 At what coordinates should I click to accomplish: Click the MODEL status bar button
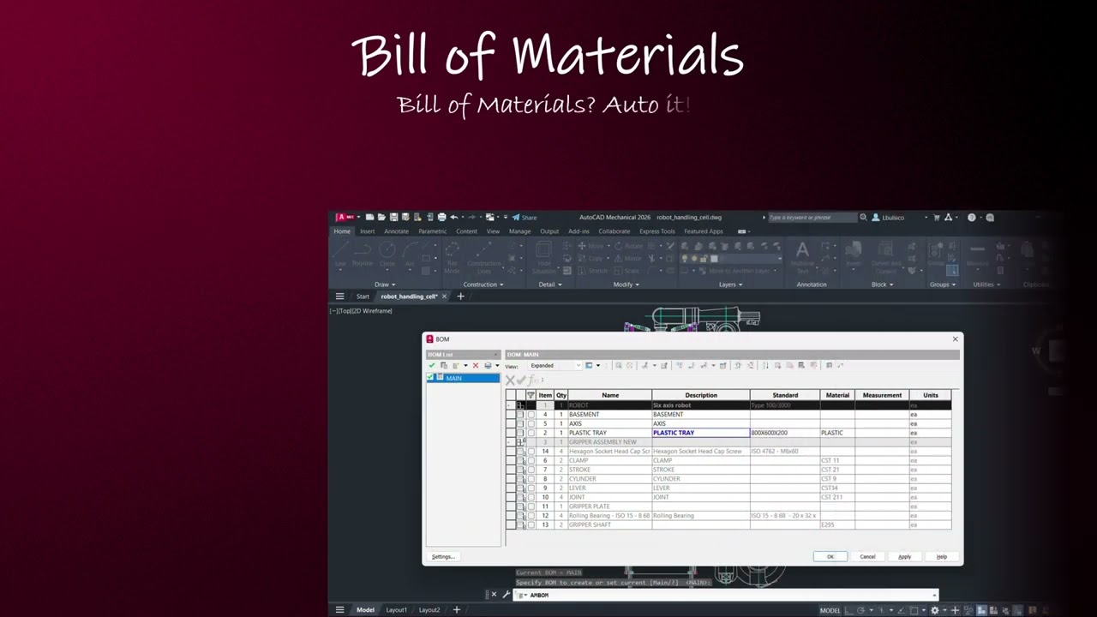830,610
